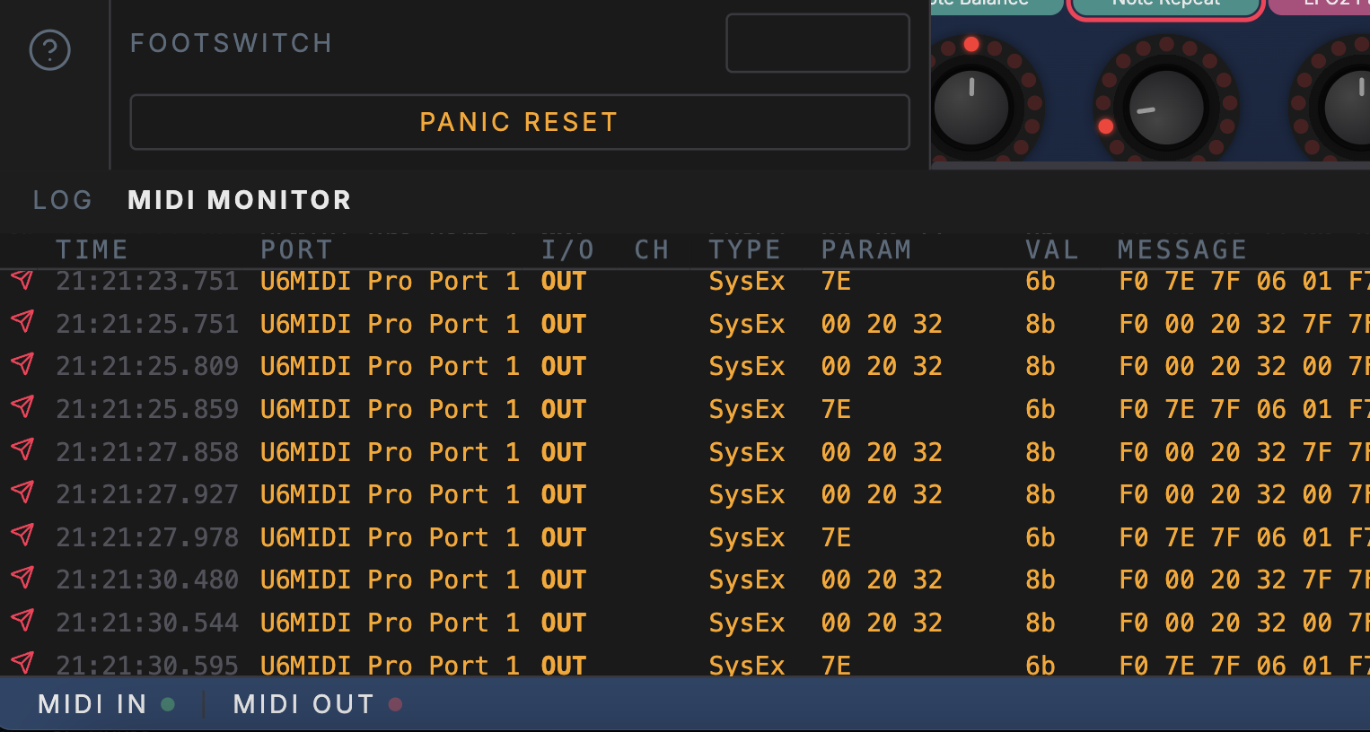Click the TYPE column header
This screenshot has height=732, width=1370.
(744, 249)
